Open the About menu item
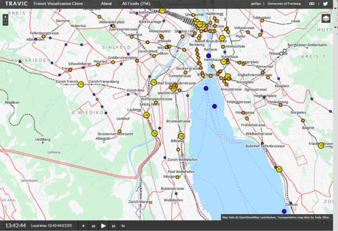338x231 pixels. 106,3
